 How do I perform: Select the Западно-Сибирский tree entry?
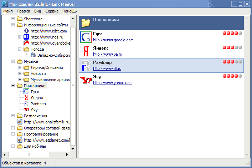(54, 55)
